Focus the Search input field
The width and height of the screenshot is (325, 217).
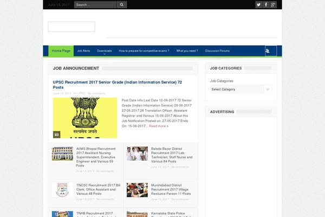pyautogui.click(x=95, y=4)
